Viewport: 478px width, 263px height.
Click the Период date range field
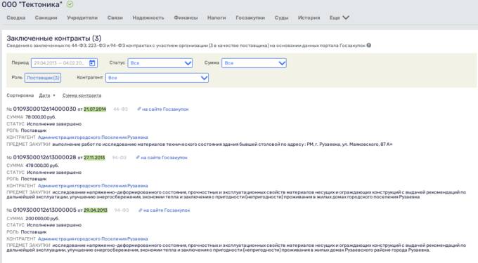tap(65, 63)
